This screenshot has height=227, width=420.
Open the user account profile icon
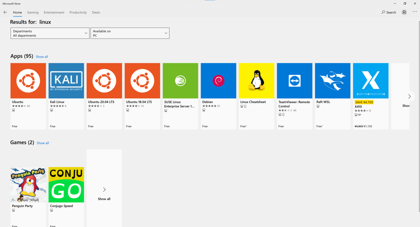point(404,12)
